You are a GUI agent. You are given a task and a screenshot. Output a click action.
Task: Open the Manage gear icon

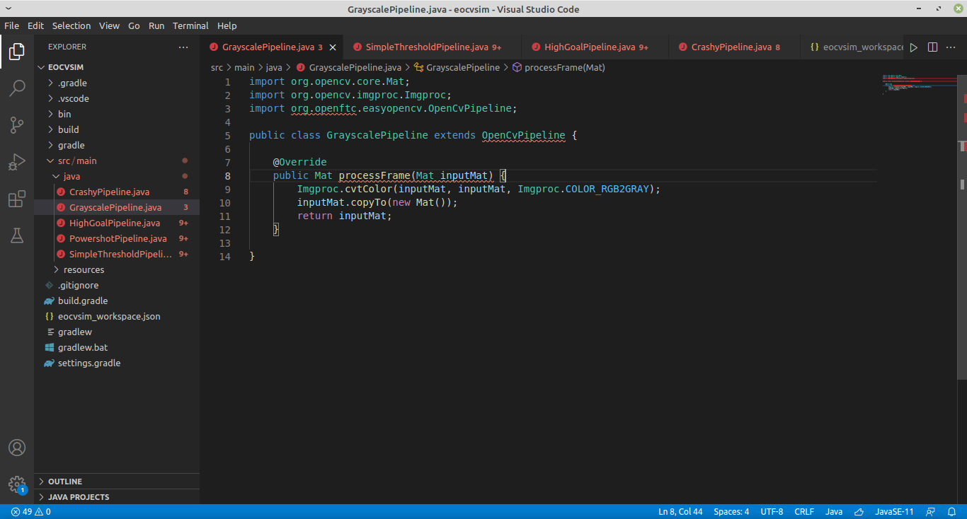(17, 484)
